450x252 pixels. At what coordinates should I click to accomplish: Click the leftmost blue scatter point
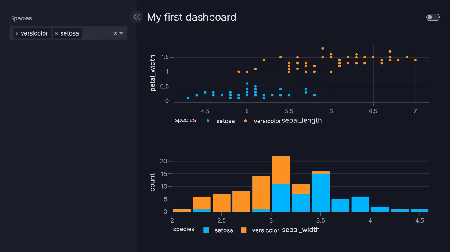point(188,98)
